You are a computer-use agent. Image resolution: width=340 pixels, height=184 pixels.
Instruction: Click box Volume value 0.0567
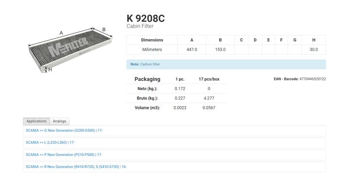click(x=209, y=107)
